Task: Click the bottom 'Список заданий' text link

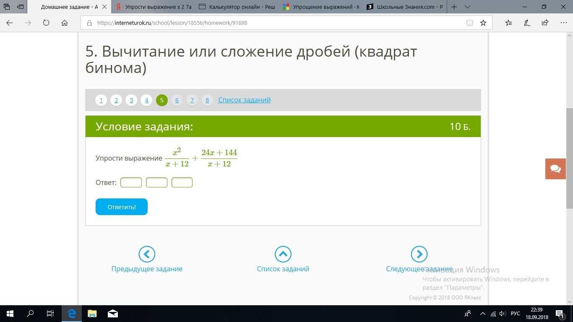Action: pyautogui.click(x=283, y=269)
